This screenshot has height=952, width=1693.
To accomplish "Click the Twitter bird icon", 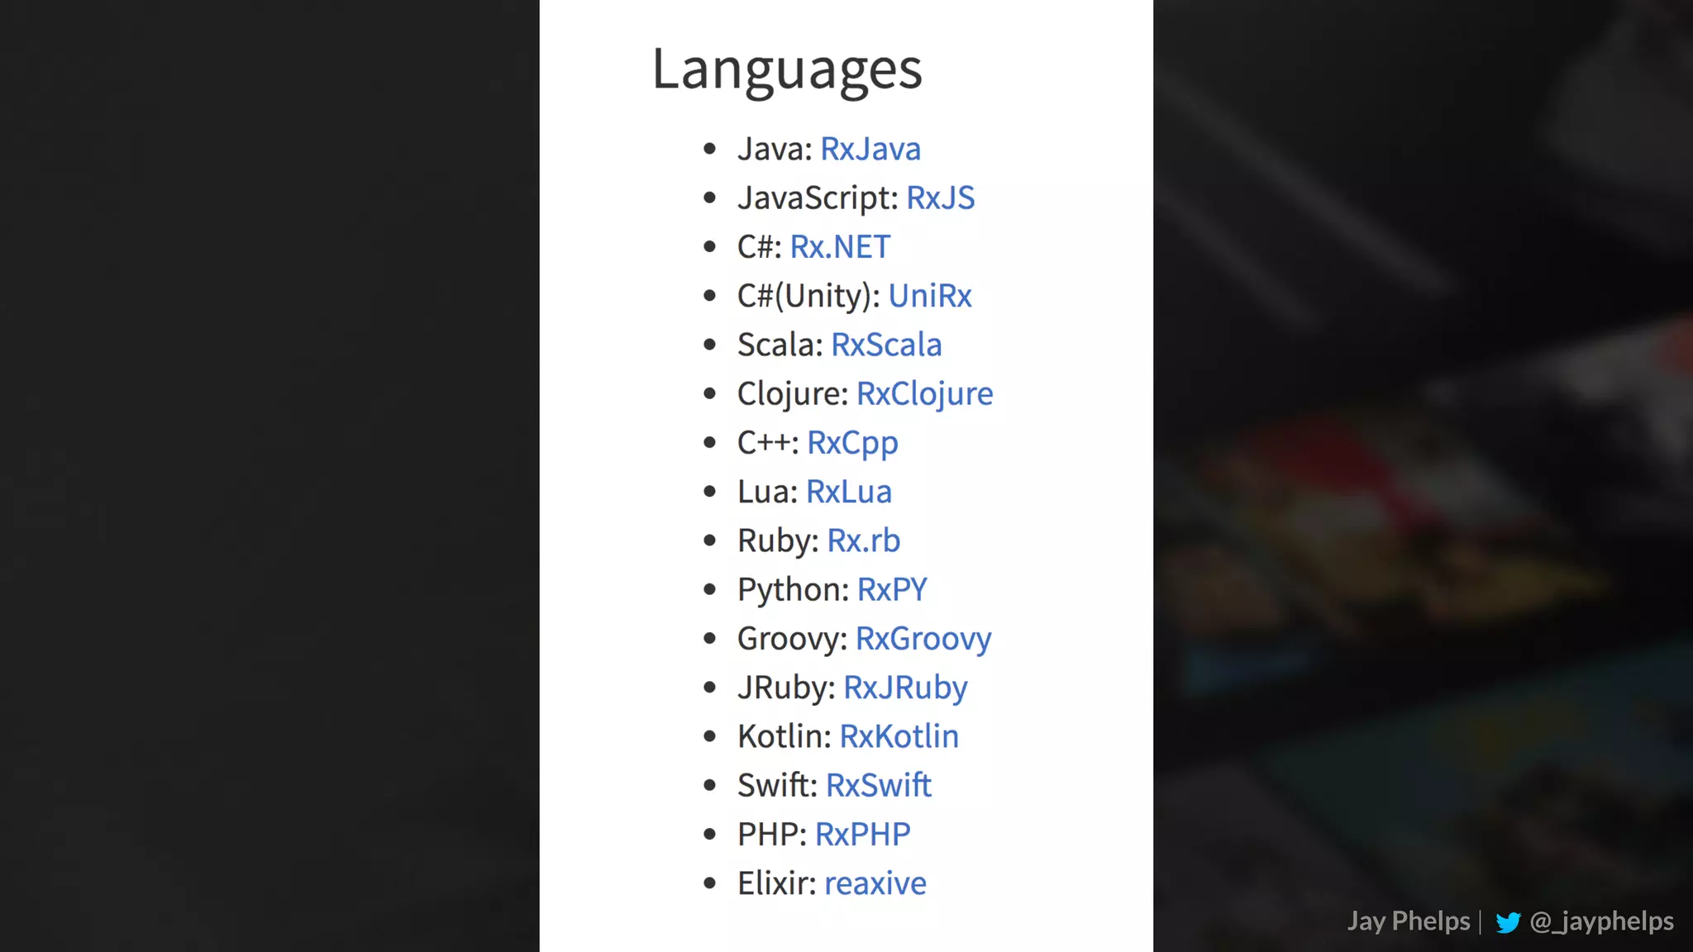I will [x=1508, y=922].
